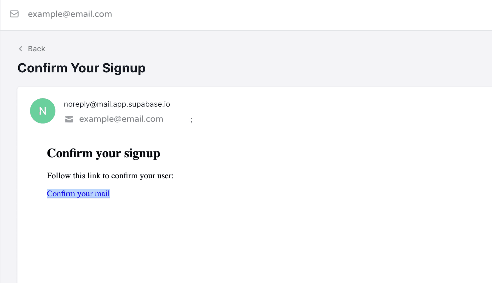Click the word Signup in the subject title

[x=124, y=68]
